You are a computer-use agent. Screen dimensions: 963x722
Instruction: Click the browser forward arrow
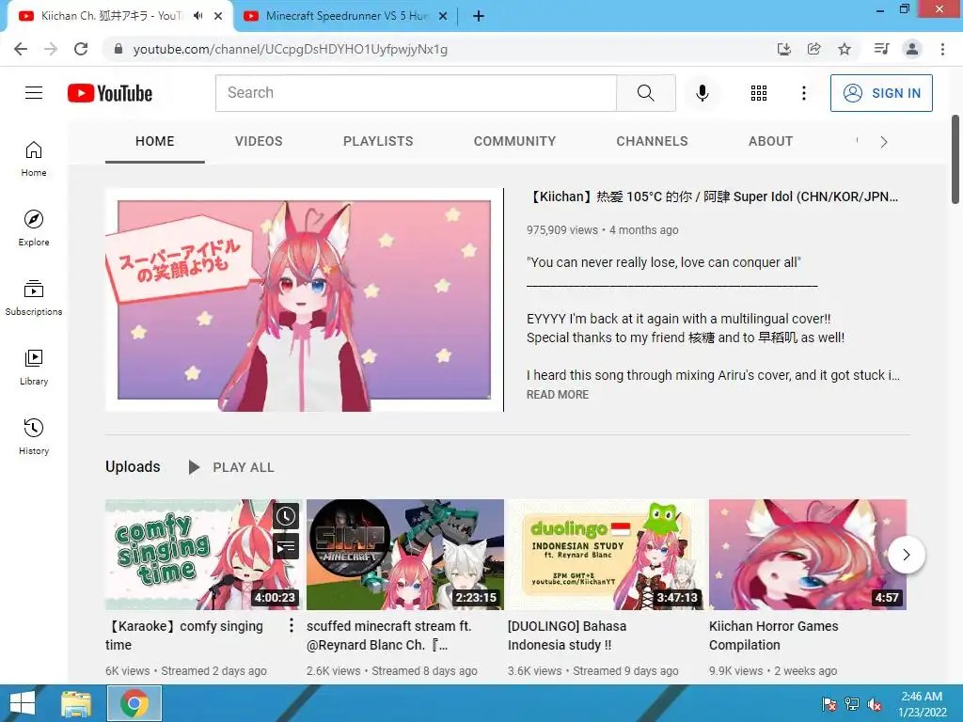point(51,49)
